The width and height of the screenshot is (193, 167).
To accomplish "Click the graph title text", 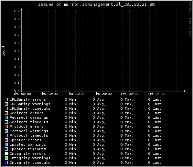I will [x=96, y=5].
